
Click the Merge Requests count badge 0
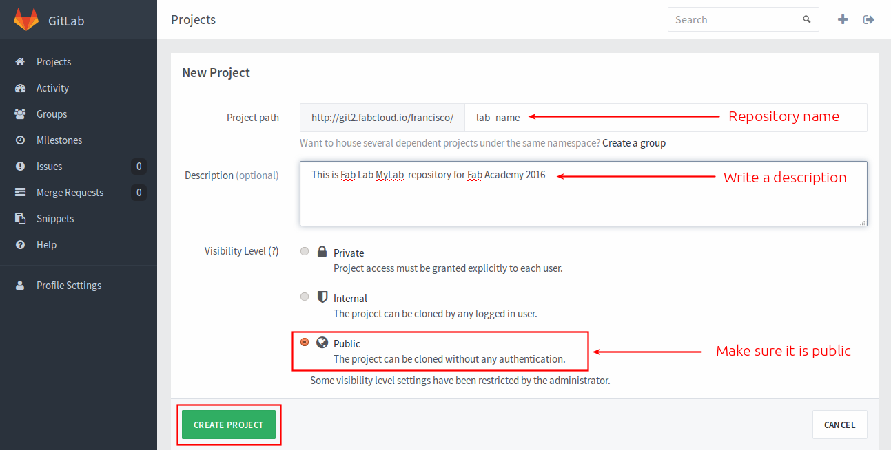pyautogui.click(x=139, y=193)
